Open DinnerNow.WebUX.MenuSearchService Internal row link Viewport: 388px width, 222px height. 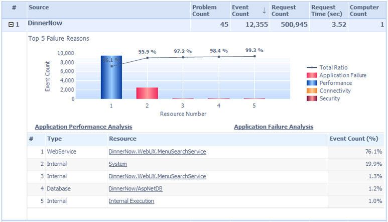click(157, 176)
